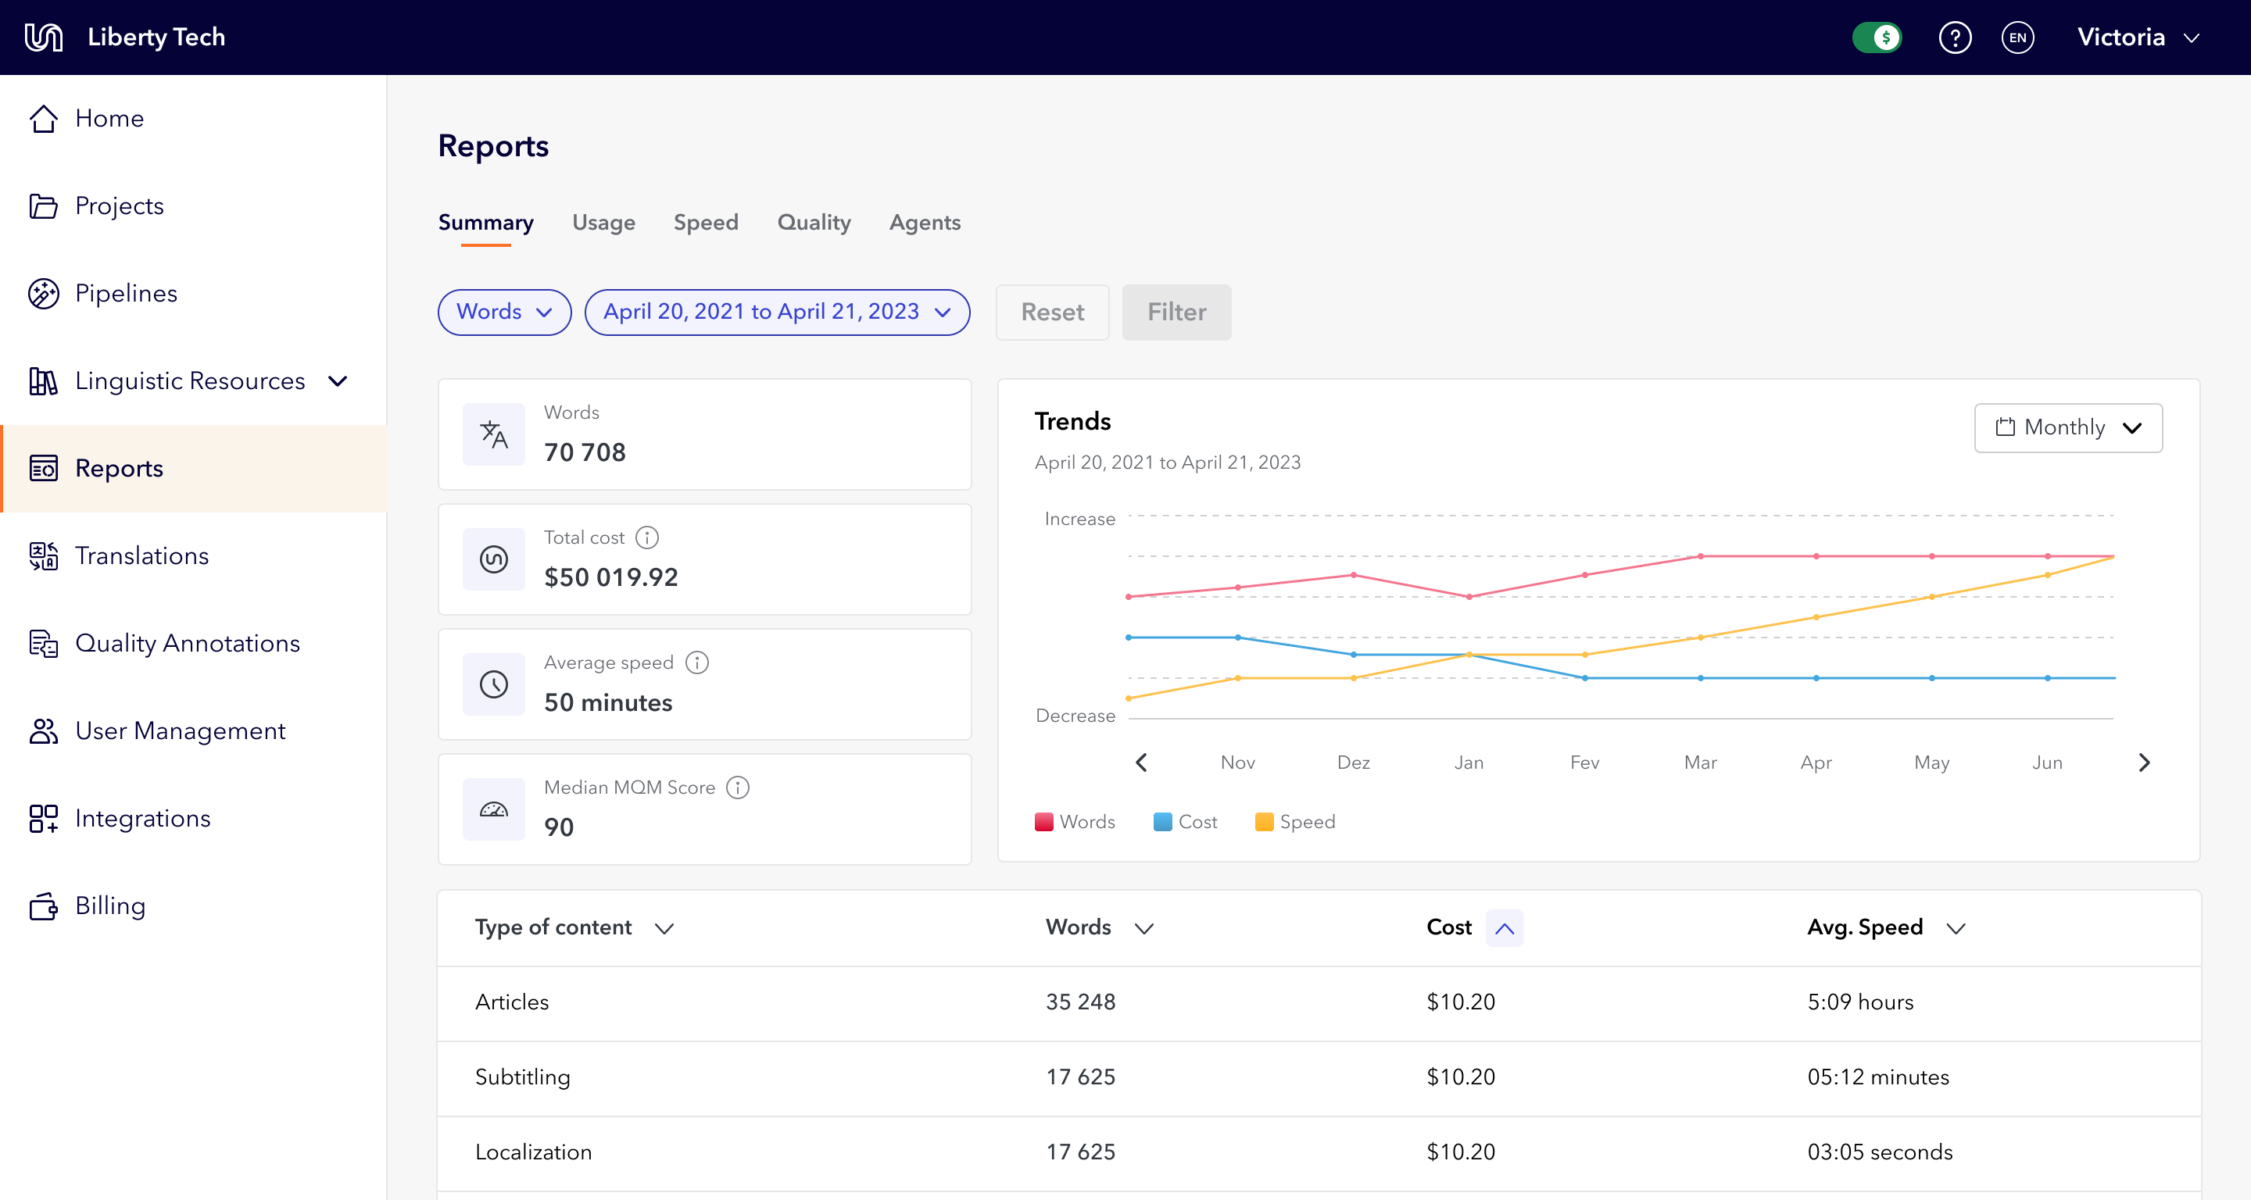Viewport: 2251px width, 1200px height.
Task: Click the 03:05 seconds speed value
Action: 1880,1152
